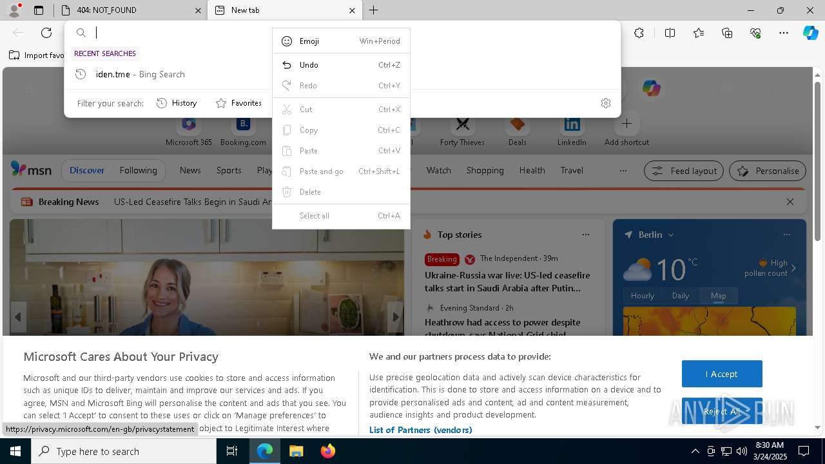Open the Windows taskbar search box

click(124, 451)
